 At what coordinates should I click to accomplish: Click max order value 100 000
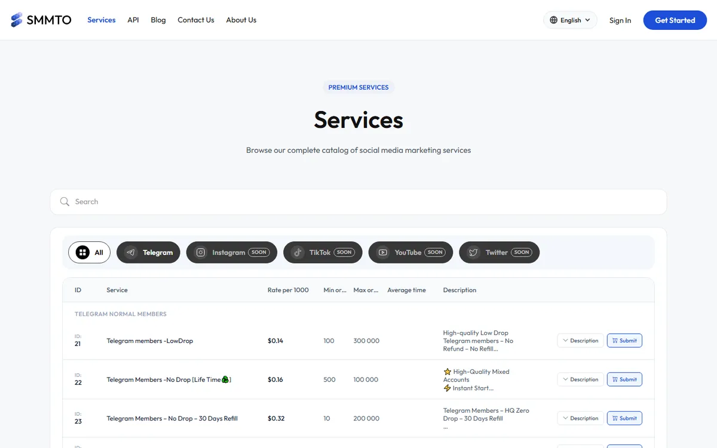click(366, 379)
